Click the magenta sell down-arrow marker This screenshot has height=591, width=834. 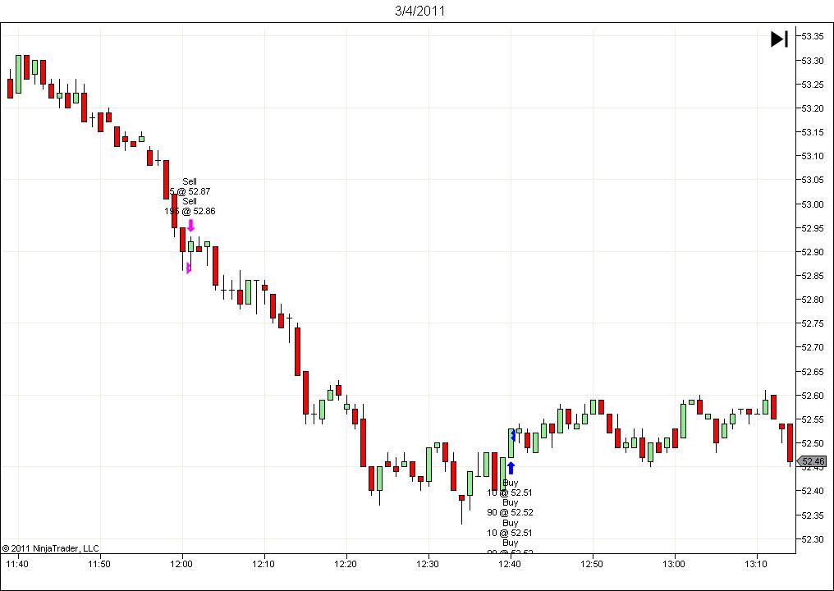click(191, 225)
